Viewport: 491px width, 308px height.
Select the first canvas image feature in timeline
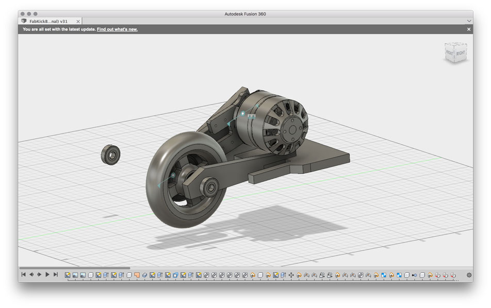(x=75, y=275)
